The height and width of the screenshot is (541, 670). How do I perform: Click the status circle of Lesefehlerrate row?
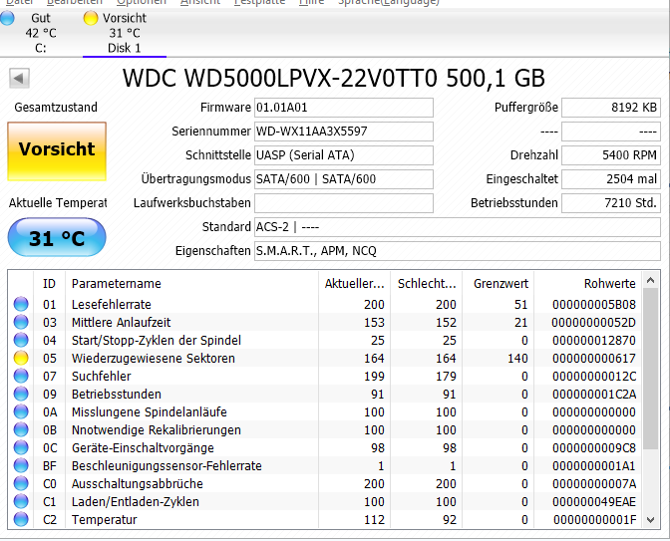pos(21,304)
